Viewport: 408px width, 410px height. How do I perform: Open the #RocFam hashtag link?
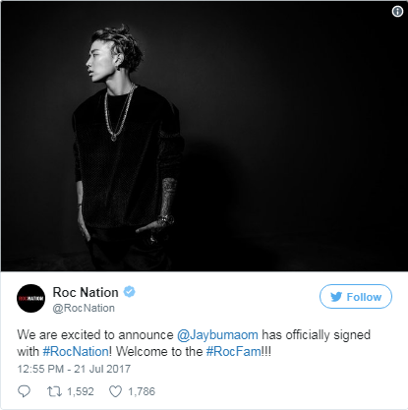pyautogui.click(x=234, y=352)
